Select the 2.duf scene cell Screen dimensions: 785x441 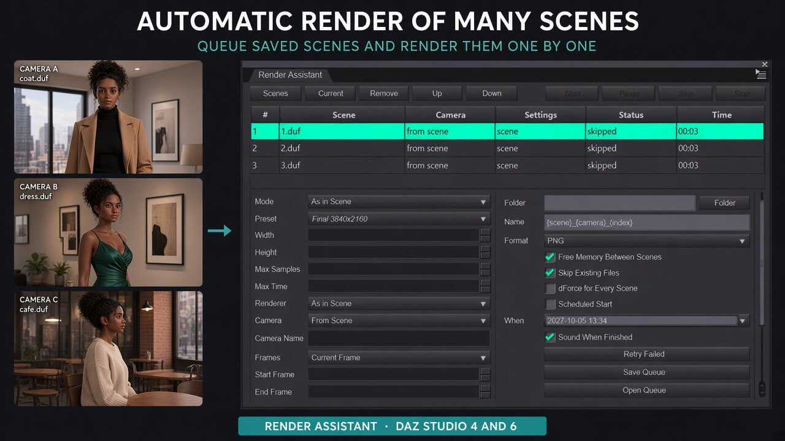point(342,148)
